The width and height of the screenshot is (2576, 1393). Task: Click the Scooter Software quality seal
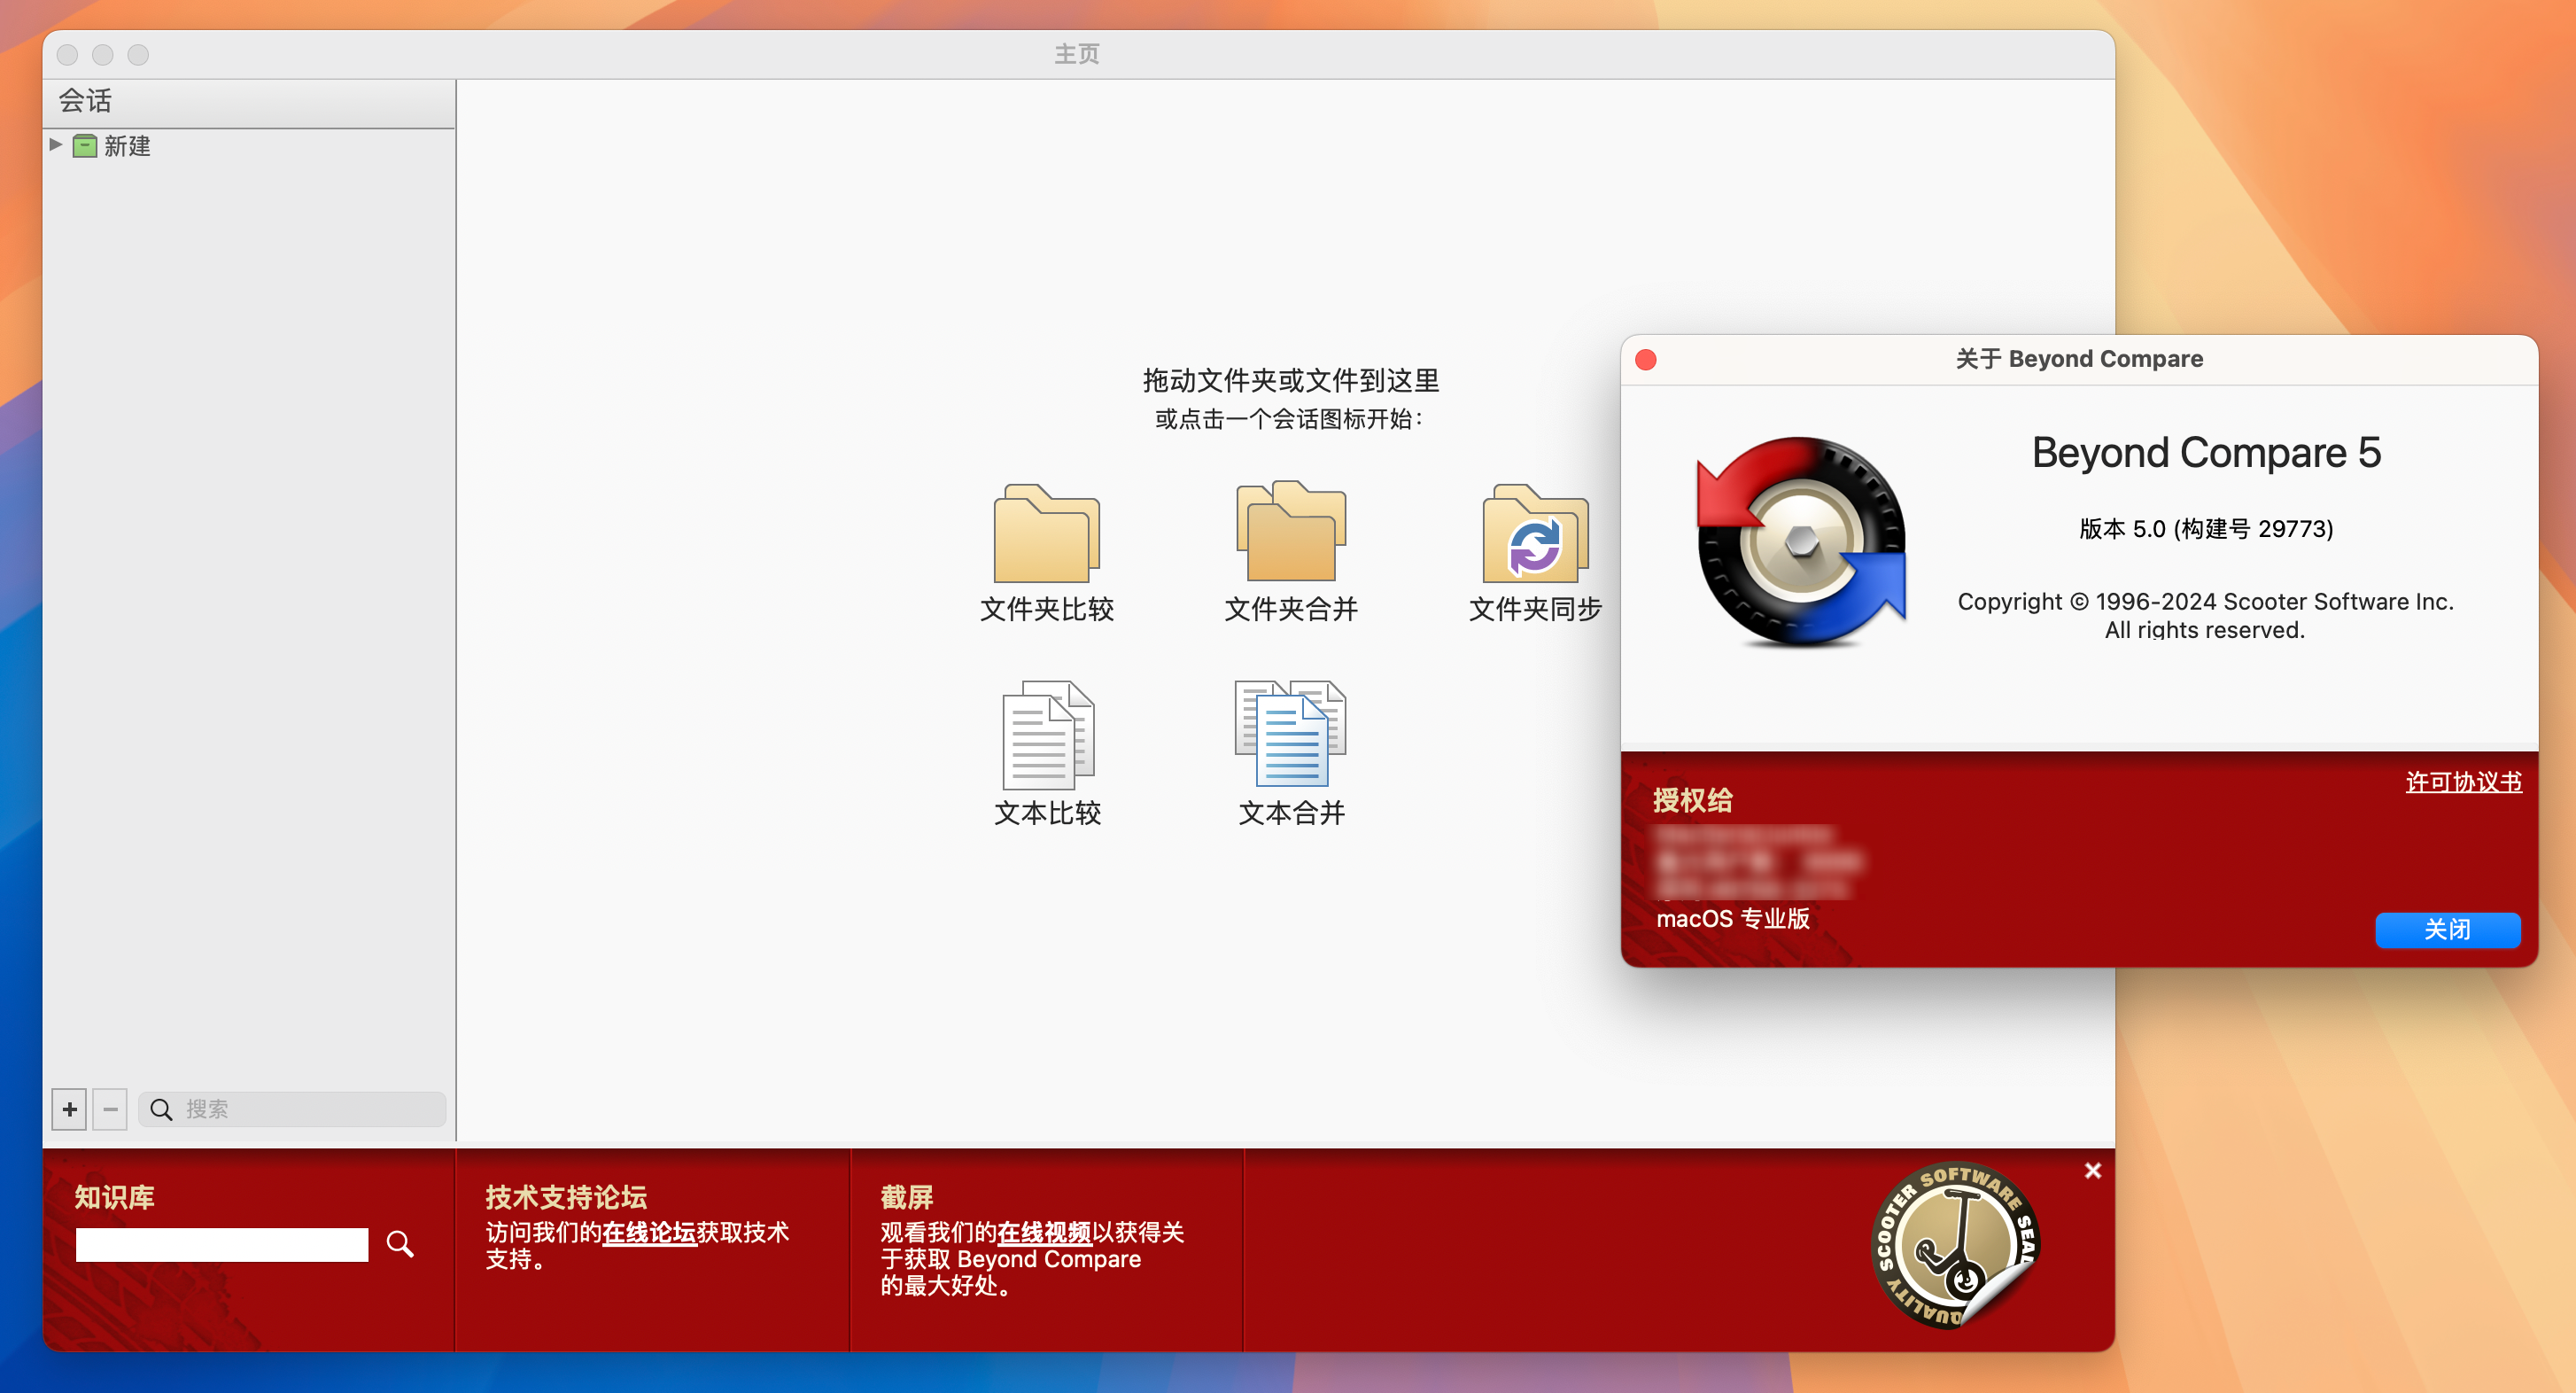tap(1955, 1245)
